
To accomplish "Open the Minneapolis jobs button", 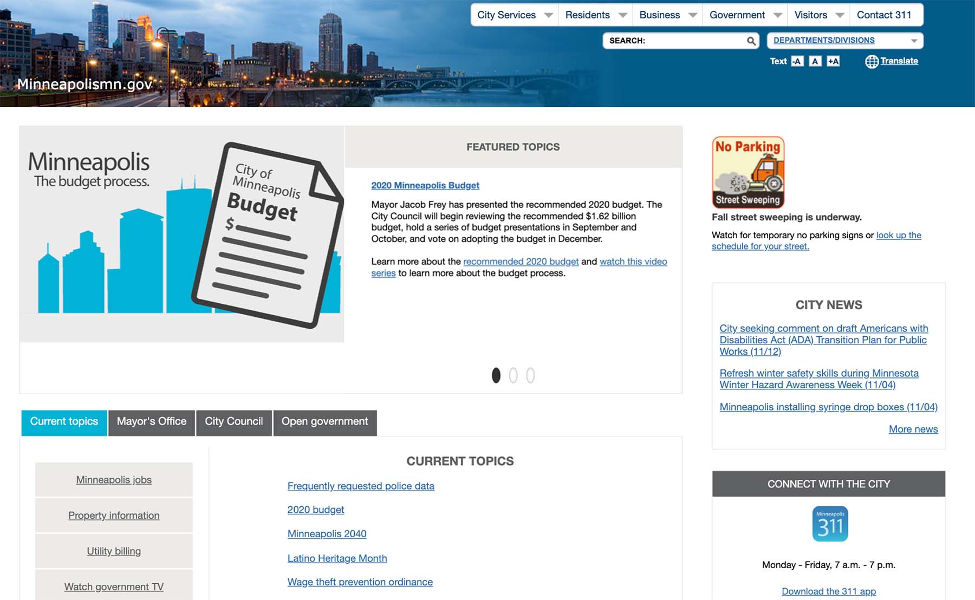I will tap(114, 480).
